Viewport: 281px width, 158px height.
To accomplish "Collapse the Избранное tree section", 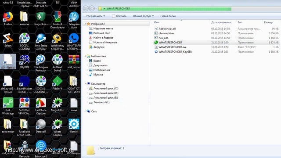I will click(85, 24).
